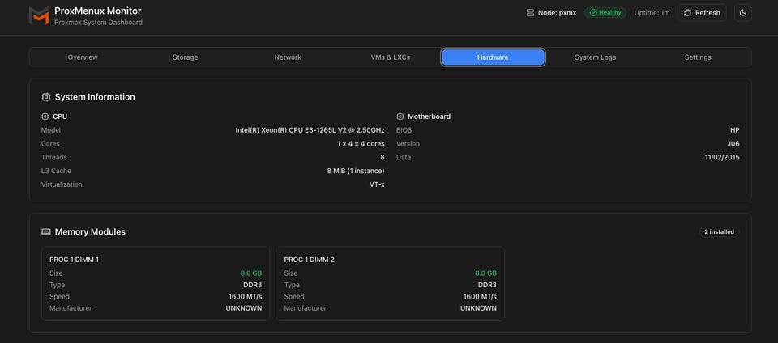
Task: Toggle dark mode with moon icon
Action: pyautogui.click(x=742, y=13)
